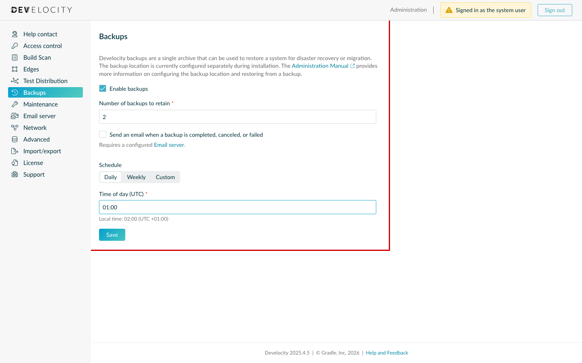
Task: Open the Help contact sidebar icon
Action: (15, 34)
